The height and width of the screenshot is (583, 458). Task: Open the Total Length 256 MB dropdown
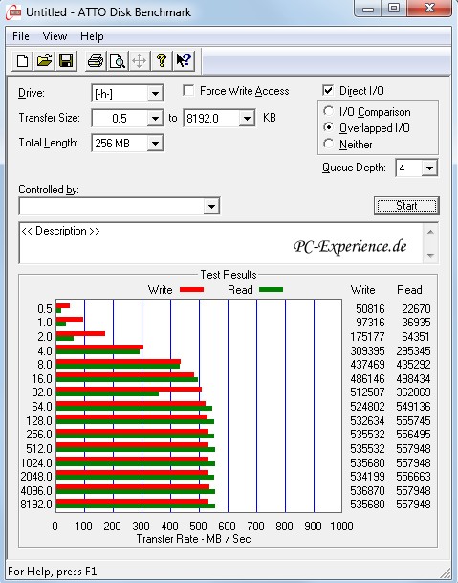[x=155, y=144]
